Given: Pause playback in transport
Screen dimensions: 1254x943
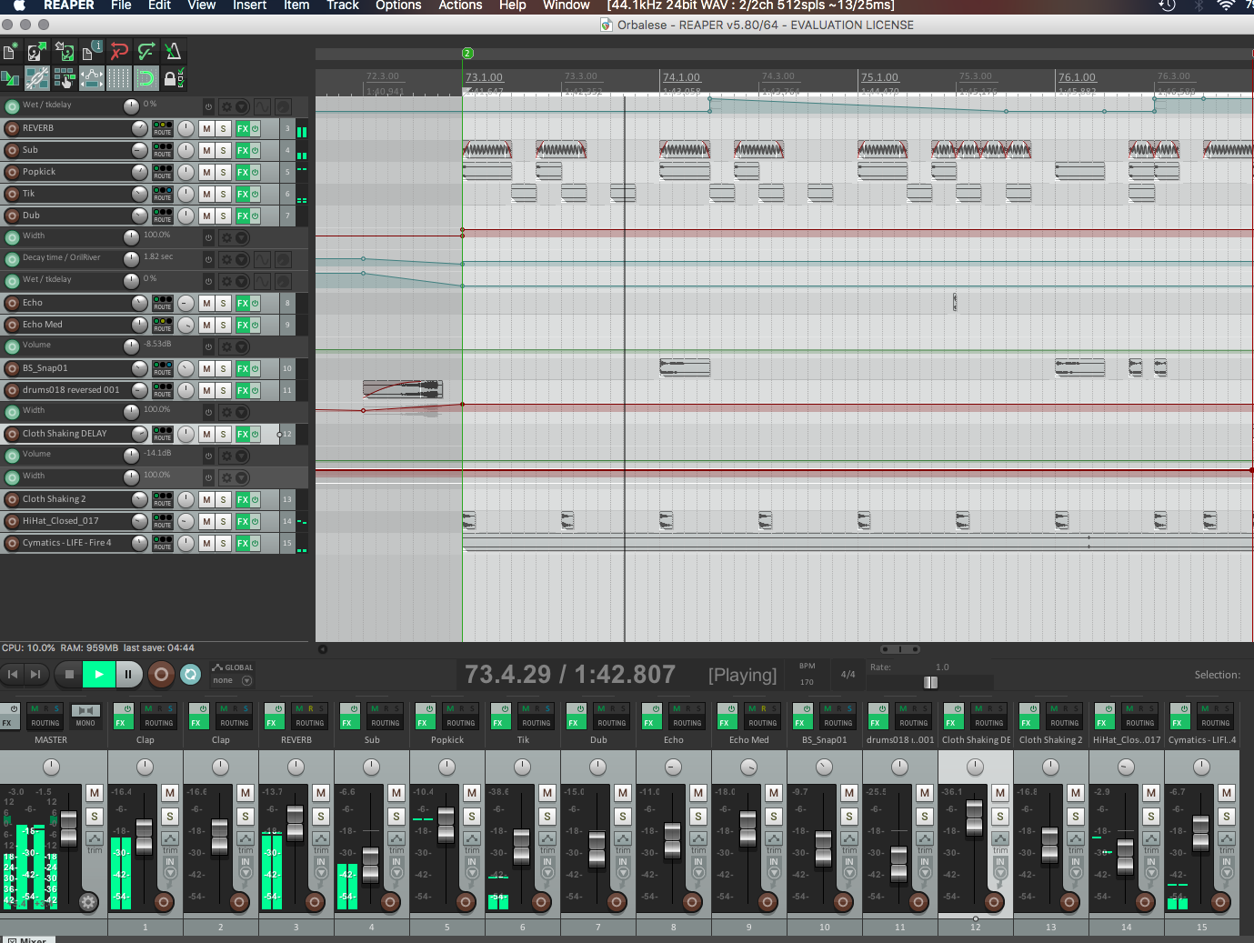Looking at the screenshot, I should coord(128,674).
